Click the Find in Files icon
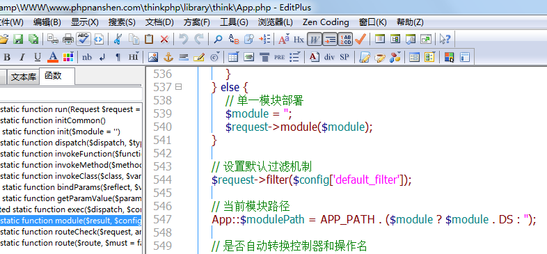This screenshot has height=254, width=547. tap(248, 39)
